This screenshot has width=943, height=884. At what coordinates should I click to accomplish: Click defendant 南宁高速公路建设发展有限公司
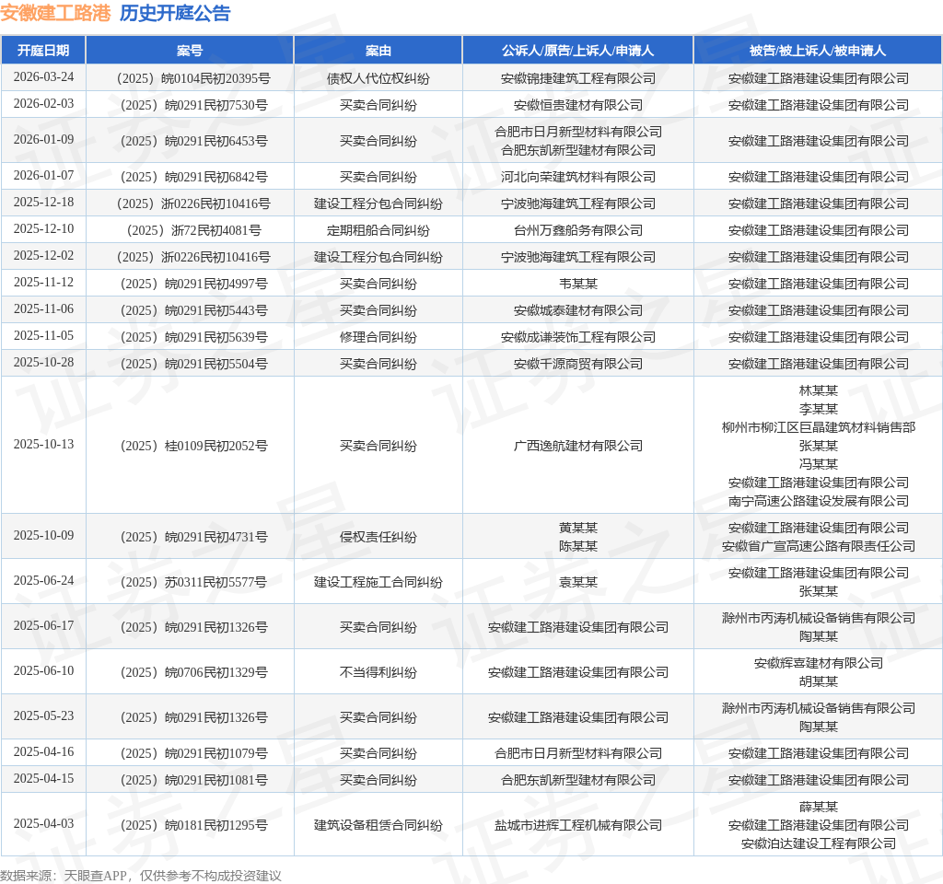coord(818,501)
